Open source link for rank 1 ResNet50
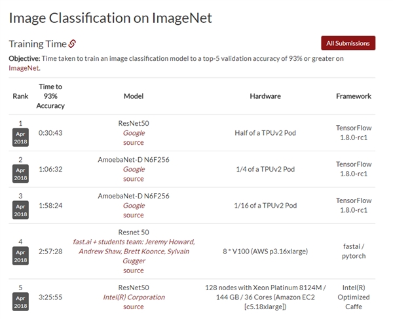The image size is (393, 319). [x=134, y=142]
